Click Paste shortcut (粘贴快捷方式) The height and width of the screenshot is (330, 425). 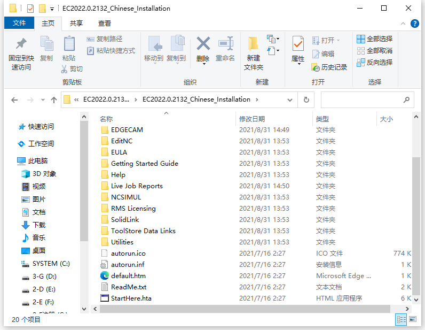tap(111, 51)
